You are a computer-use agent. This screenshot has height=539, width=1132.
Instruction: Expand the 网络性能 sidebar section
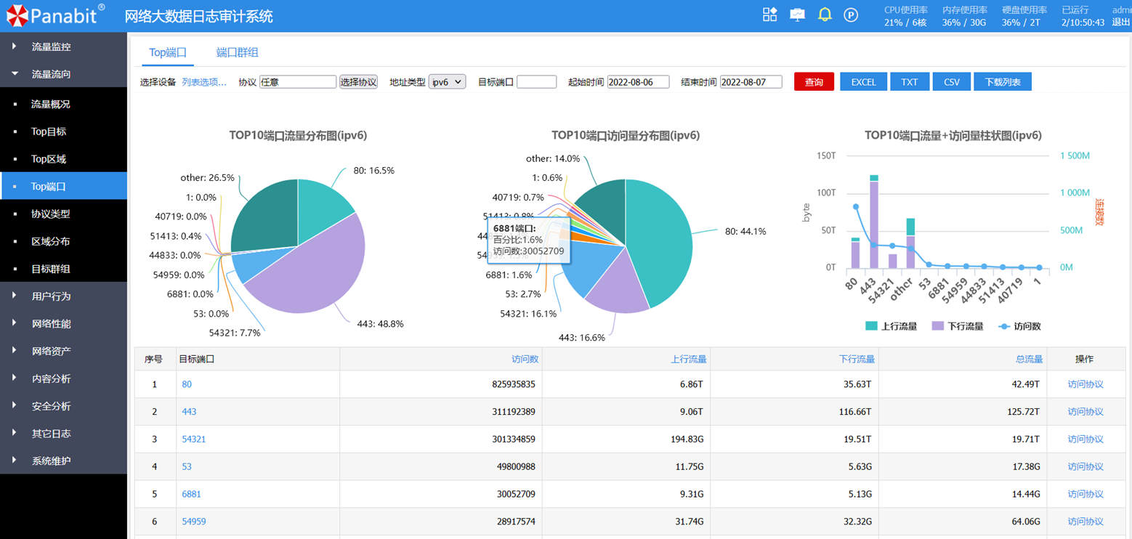(63, 324)
